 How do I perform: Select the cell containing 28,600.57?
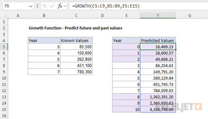(x=158, y=53)
